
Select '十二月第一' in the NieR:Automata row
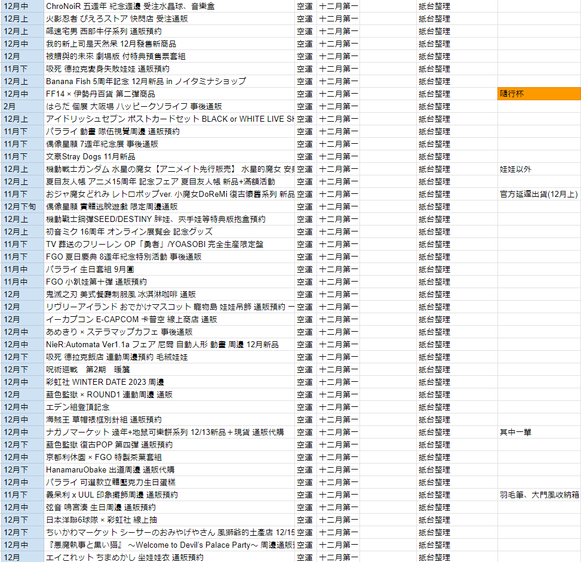tap(339, 344)
